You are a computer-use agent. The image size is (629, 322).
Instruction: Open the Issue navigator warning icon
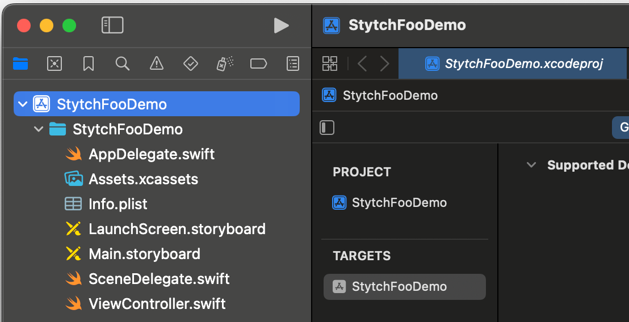click(x=157, y=63)
